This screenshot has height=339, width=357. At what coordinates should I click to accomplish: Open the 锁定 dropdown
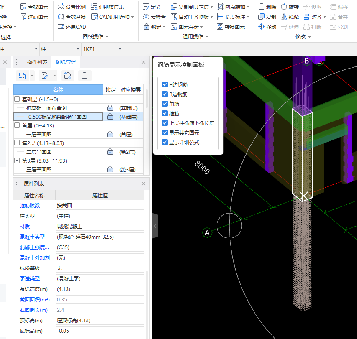(164, 27)
